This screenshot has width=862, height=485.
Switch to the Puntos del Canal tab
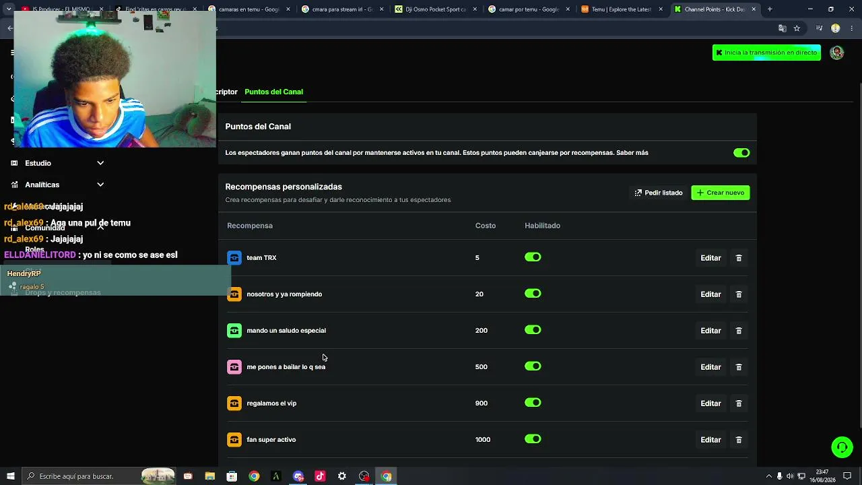[x=273, y=92]
